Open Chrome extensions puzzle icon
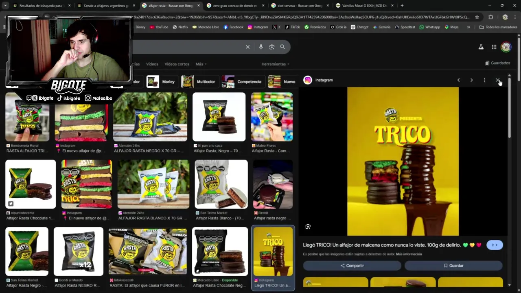 (x=490, y=17)
